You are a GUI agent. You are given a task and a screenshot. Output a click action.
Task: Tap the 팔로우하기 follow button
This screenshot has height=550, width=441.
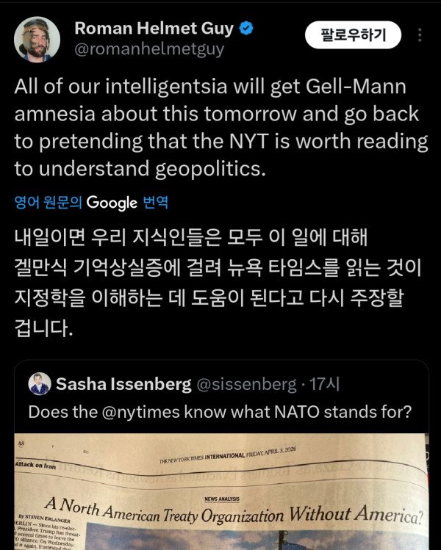coord(354,35)
